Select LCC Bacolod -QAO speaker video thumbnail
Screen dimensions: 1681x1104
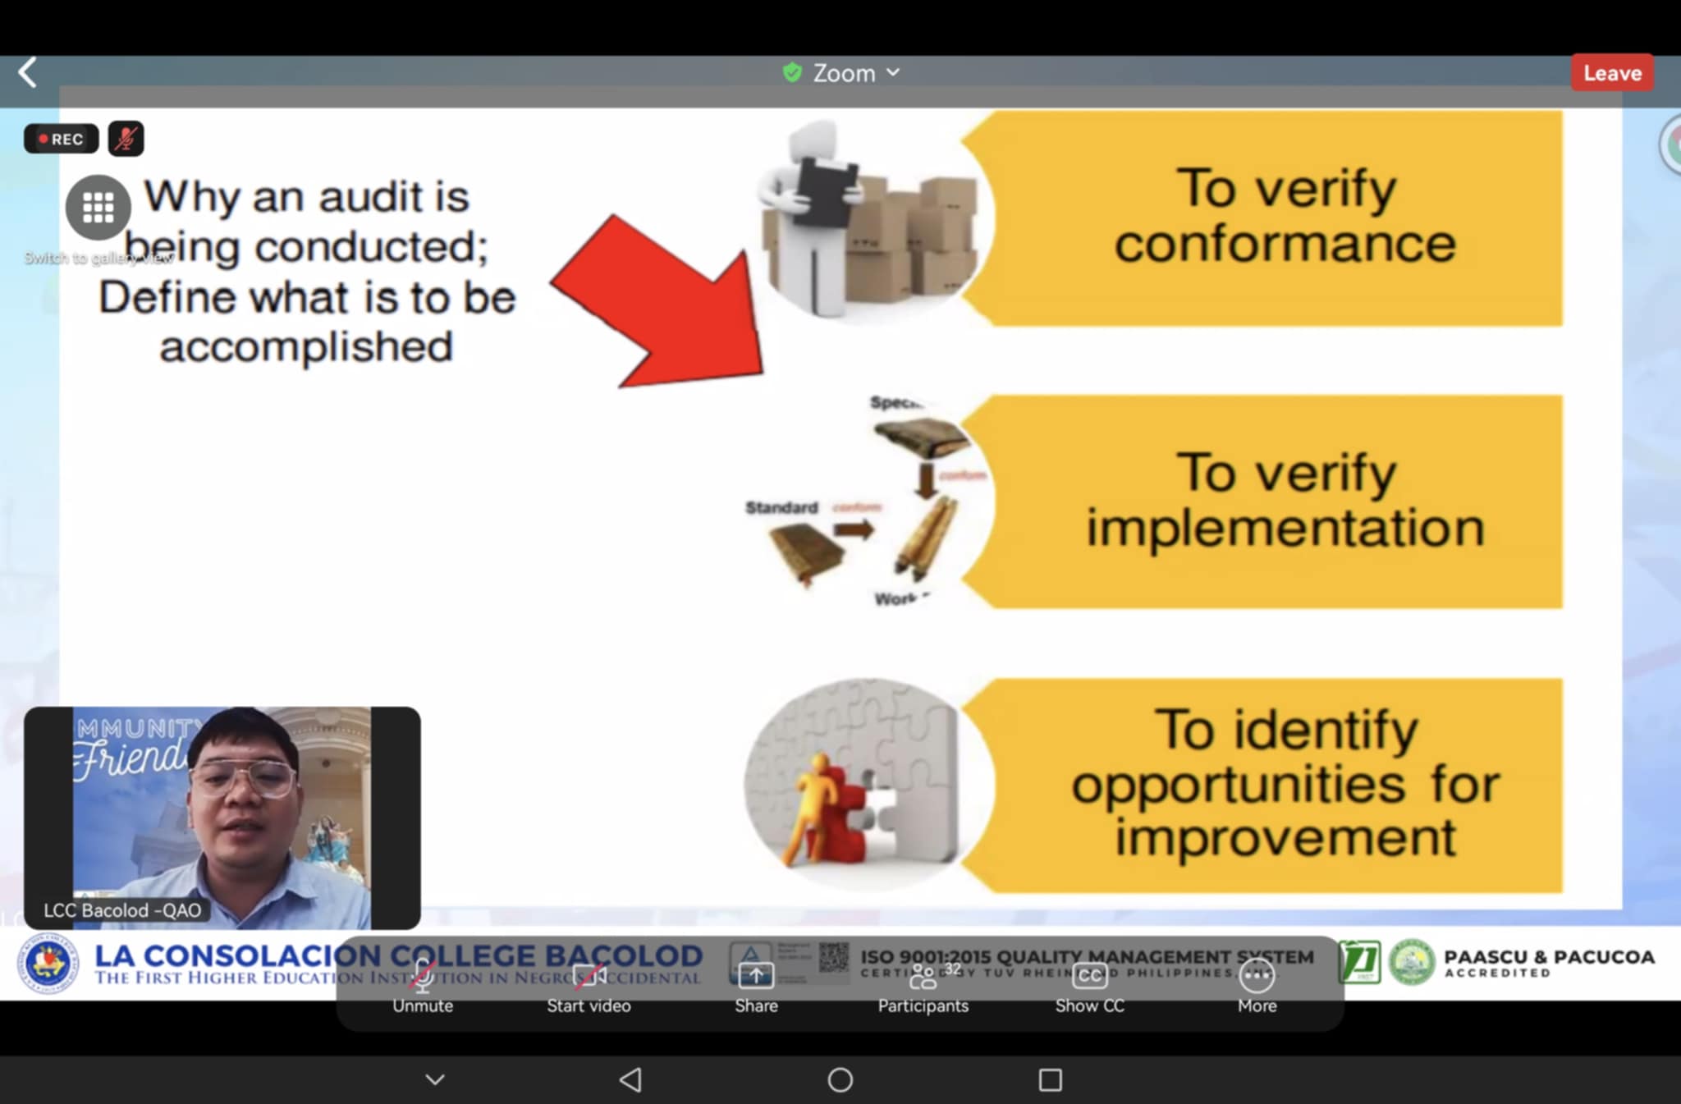point(222,817)
